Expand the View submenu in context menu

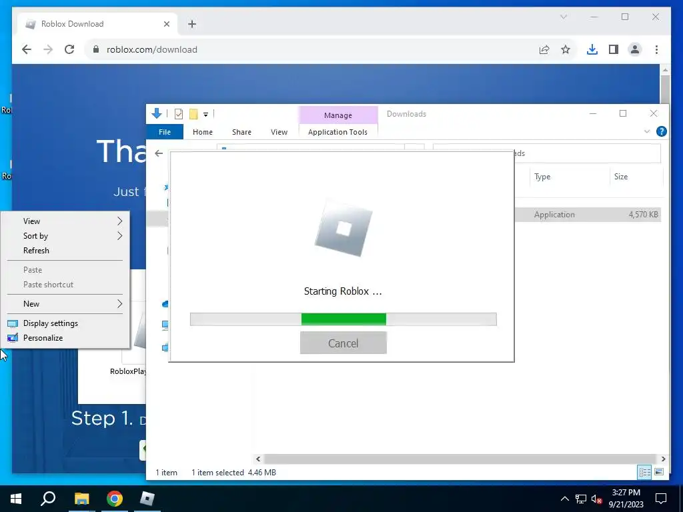tap(65, 221)
